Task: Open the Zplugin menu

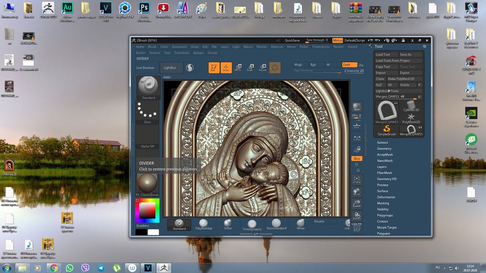Action: click(198, 53)
